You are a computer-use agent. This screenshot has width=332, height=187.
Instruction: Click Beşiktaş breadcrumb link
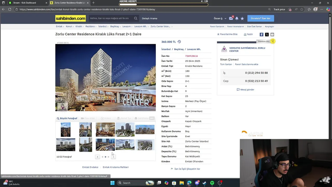click(114, 26)
